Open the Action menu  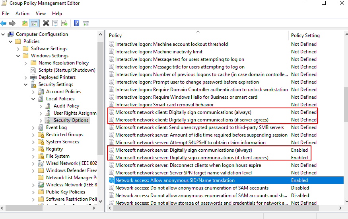[x=22, y=14]
